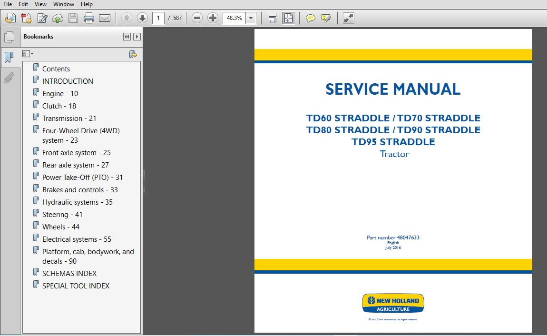The image size is (547, 336).
Task: Open the INTRODUCTION bookmark
Action: [x=68, y=81]
